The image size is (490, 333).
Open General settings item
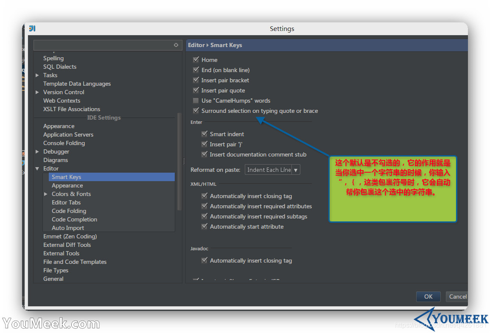click(53, 279)
